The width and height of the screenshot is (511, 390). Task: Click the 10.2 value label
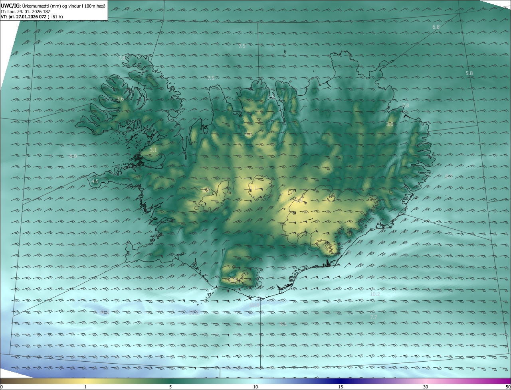tap(375, 294)
